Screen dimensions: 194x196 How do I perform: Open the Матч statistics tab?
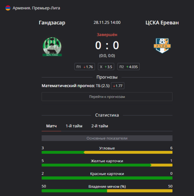pyautogui.click(x=51, y=126)
